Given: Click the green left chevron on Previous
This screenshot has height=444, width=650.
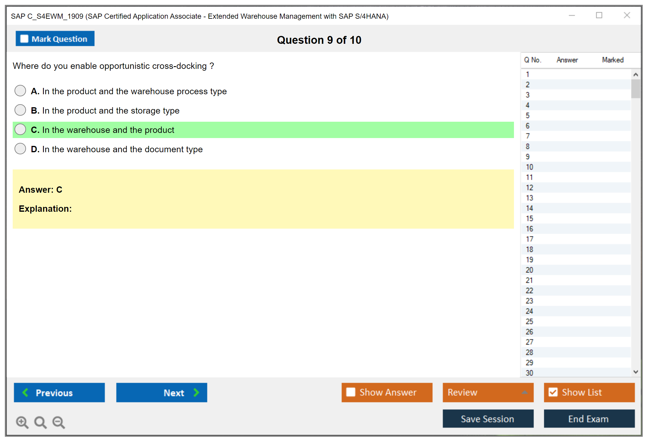Looking at the screenshot, I should pyautogui.click(x=25, y=393).
